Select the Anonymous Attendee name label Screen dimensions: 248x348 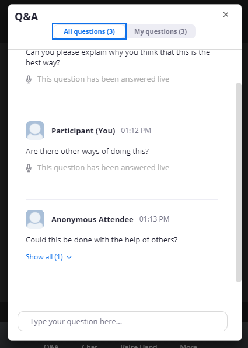coord(92,219)
